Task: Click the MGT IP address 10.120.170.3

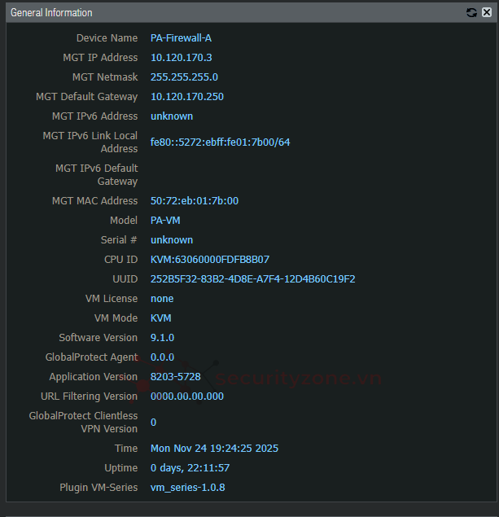Action: click(181, 58)
